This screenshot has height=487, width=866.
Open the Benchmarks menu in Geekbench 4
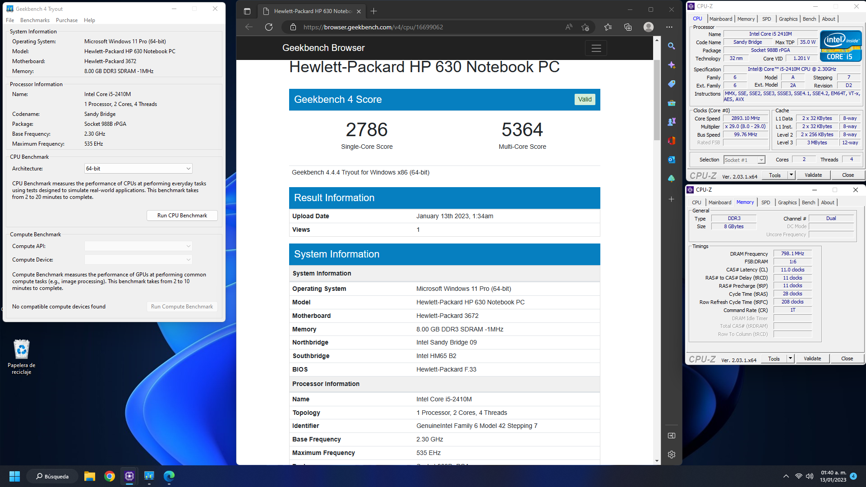[35, 20]
